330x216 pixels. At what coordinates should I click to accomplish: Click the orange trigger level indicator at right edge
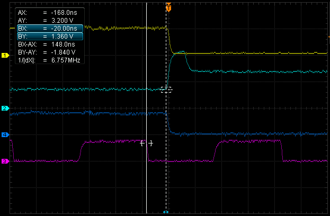pyautogui.click(x=329, y=37)
